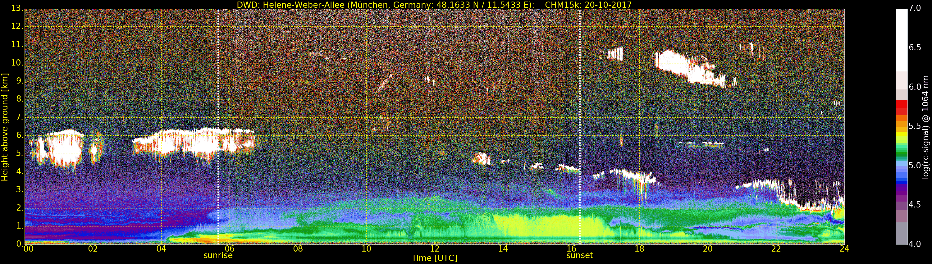
Task: Click 'Height above ground [km]' axis label
Action: click(5, 127)
